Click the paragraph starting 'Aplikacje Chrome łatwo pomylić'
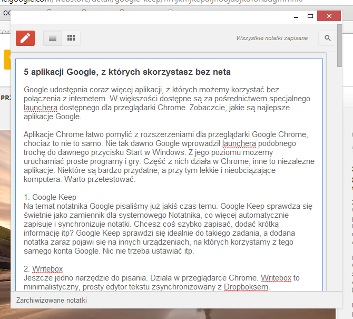Screen dimensions: 353x319 pyautogui.click(x=169, y=157)
